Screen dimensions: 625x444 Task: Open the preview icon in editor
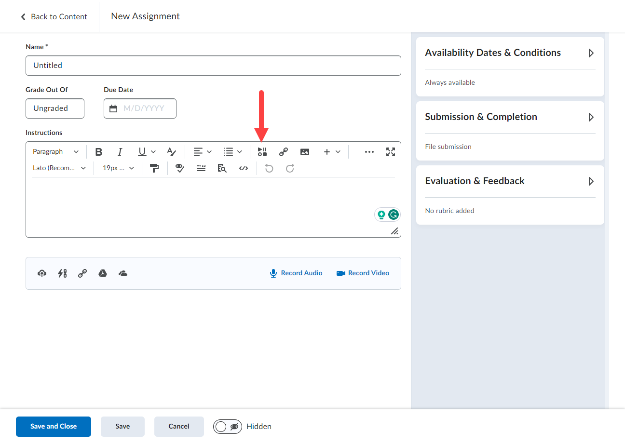(x=222, y=168)
